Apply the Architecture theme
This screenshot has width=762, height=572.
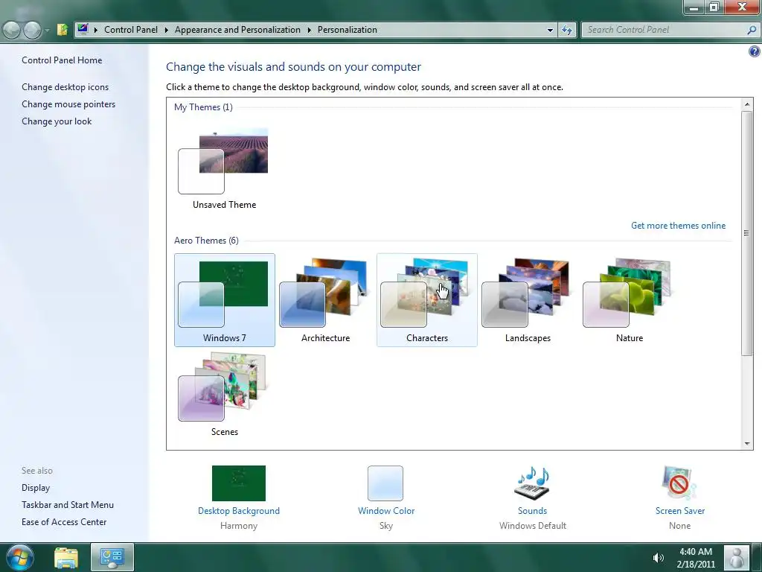click(326, 299)
